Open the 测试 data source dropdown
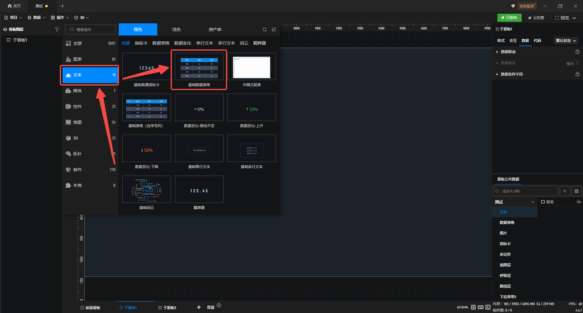This screenshot has width=583, height=313. [x=514, y=202]
